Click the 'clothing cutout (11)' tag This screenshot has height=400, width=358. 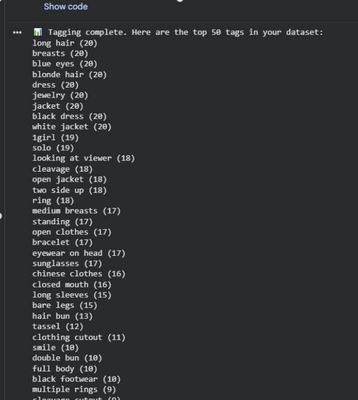[78, 337]
